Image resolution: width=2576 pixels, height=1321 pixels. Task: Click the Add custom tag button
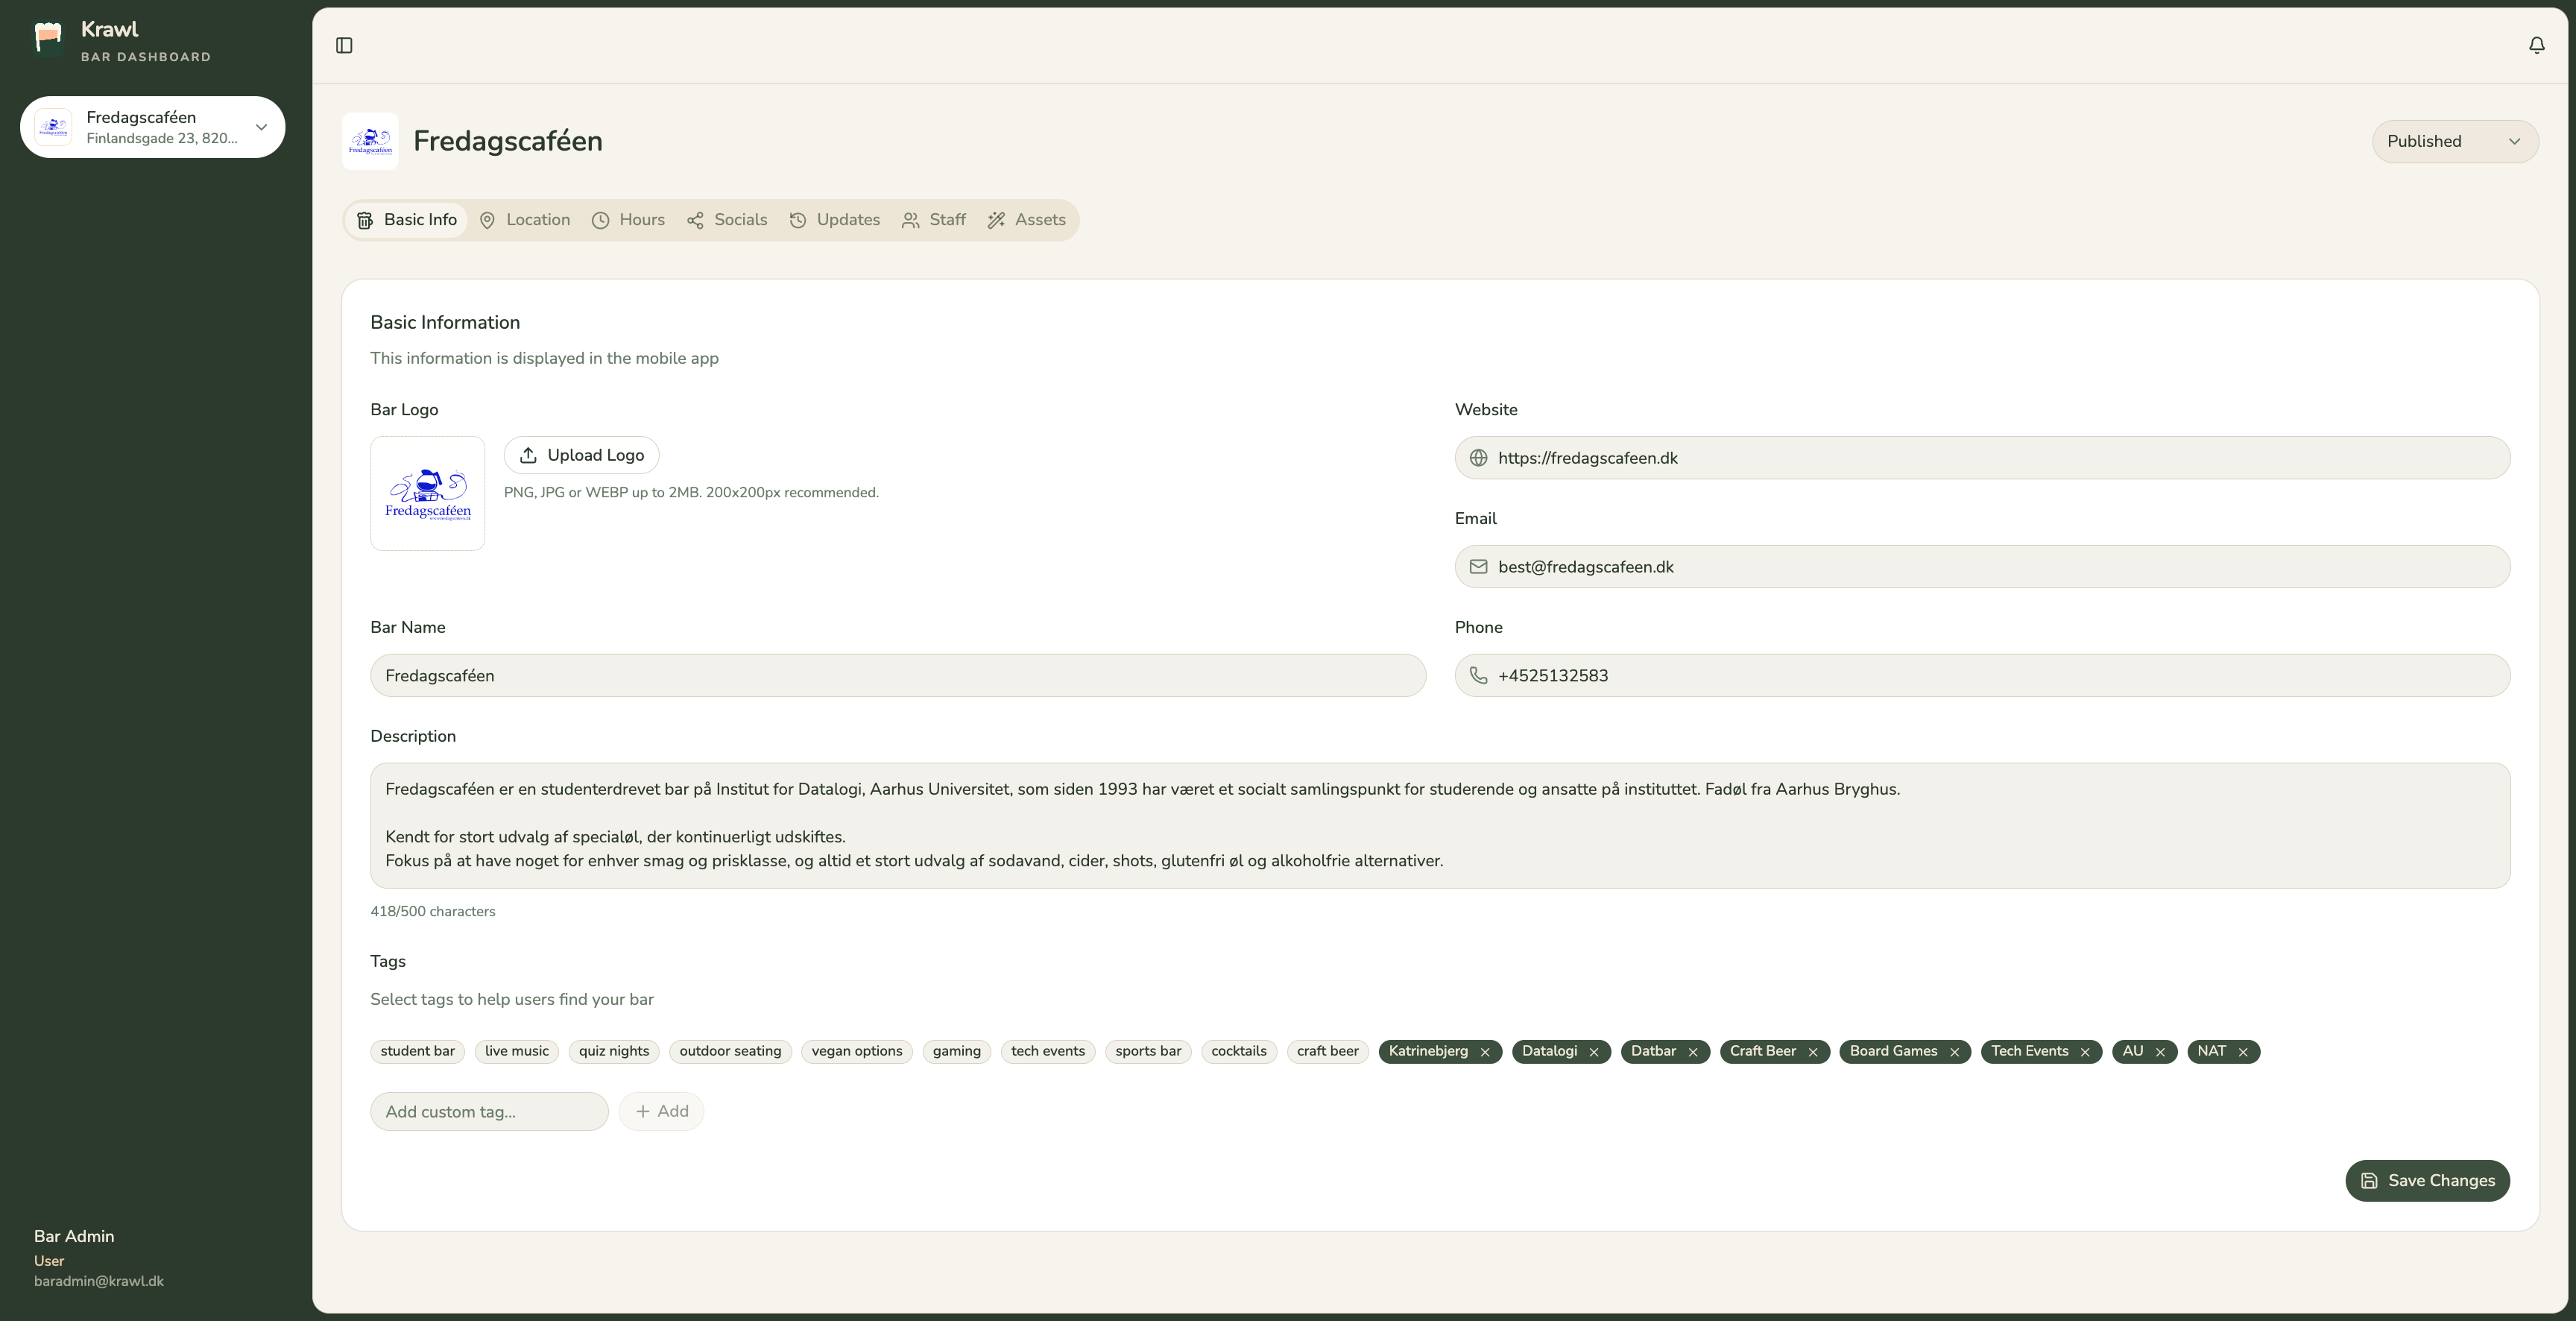coord(661,1111)
